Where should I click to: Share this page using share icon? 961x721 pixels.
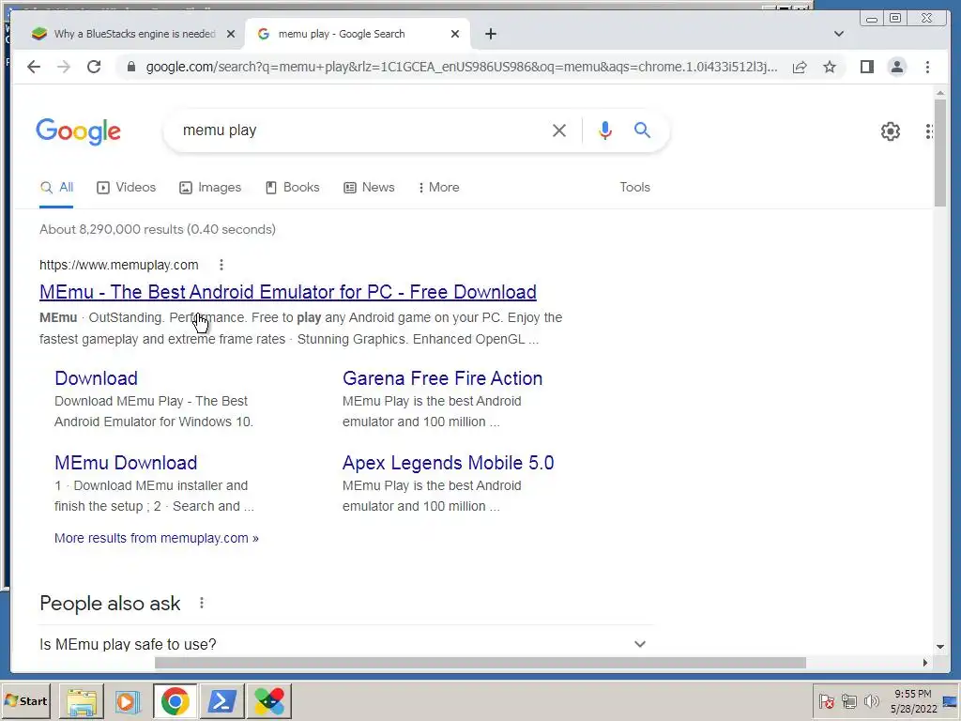tap(800, 67)
